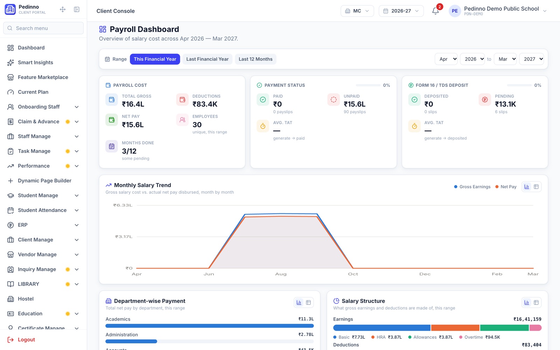The image size is (560, 350).
Task: Open Feature Marketplace in sidebar
Action: tap(43, 77)
